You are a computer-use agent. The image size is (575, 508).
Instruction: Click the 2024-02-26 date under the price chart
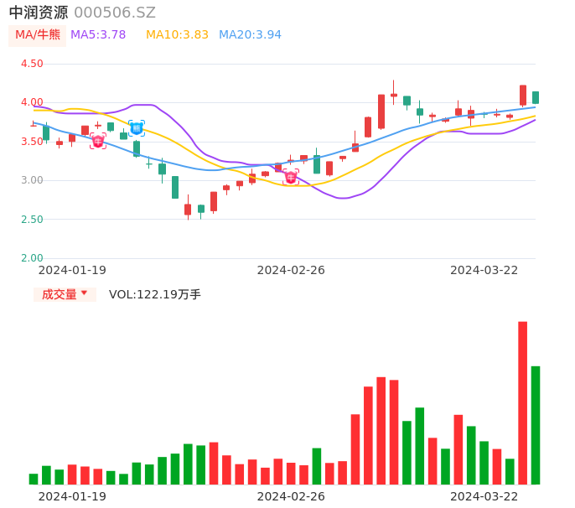tap(291, 270)
